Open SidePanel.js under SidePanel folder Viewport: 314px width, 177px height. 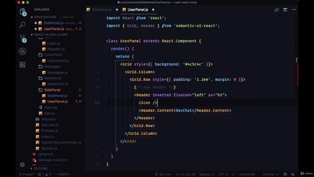(57, 96)
